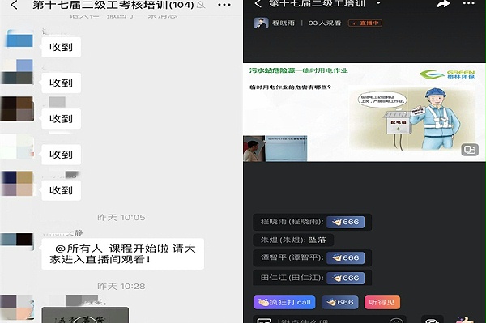Tap the blue-and-gray avatar on the second 收到 message

[17, 72]
